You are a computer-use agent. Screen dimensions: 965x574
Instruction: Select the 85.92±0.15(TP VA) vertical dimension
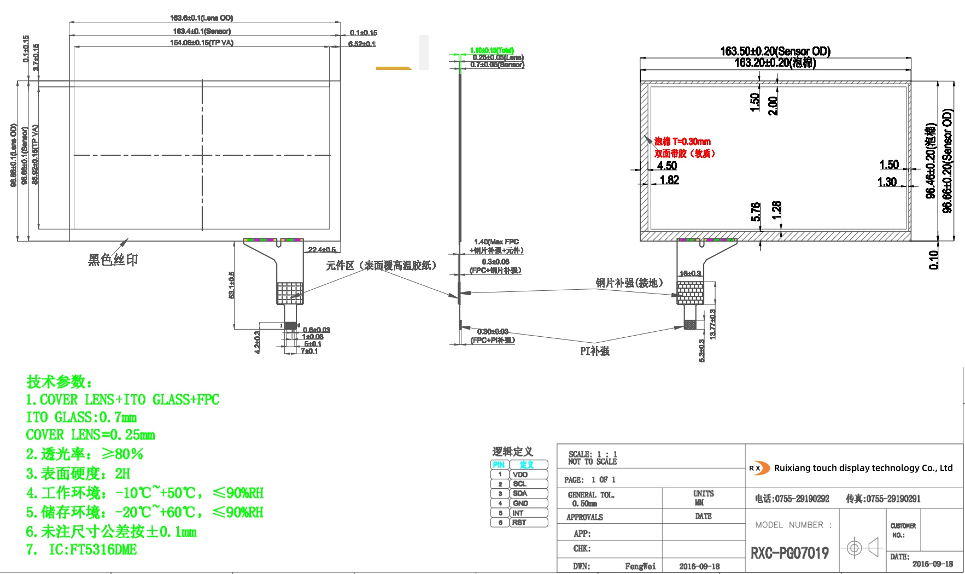coord(35,155)
